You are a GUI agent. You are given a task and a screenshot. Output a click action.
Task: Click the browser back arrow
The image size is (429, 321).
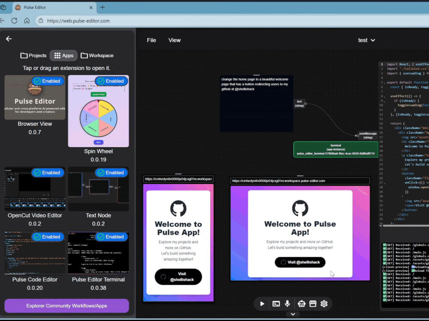[x=2, y=21]
